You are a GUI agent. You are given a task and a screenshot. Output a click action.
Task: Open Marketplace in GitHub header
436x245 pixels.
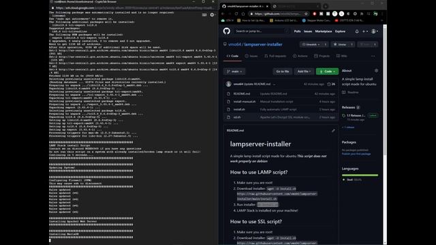pos(324,31)
